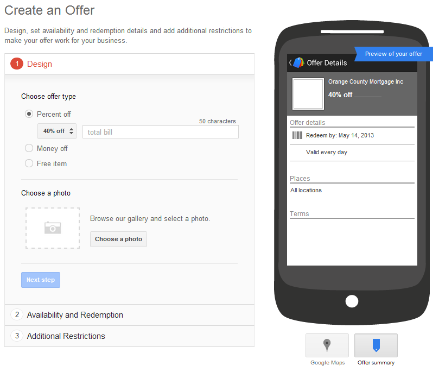Click the blue tag icon above Offer summary
Screen dimensions: 439x372
[376, 344]
